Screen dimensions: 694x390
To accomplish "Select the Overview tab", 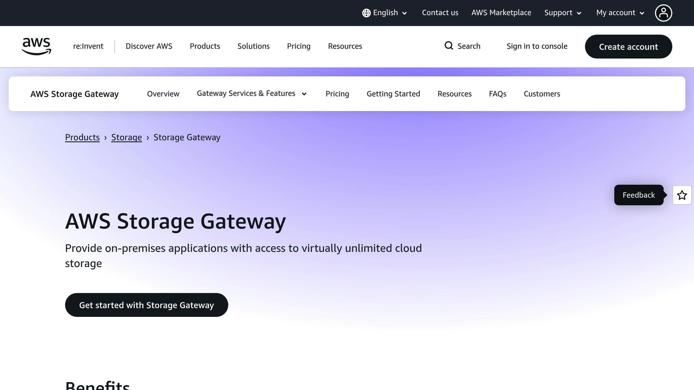I will click(x=163, y=94).
